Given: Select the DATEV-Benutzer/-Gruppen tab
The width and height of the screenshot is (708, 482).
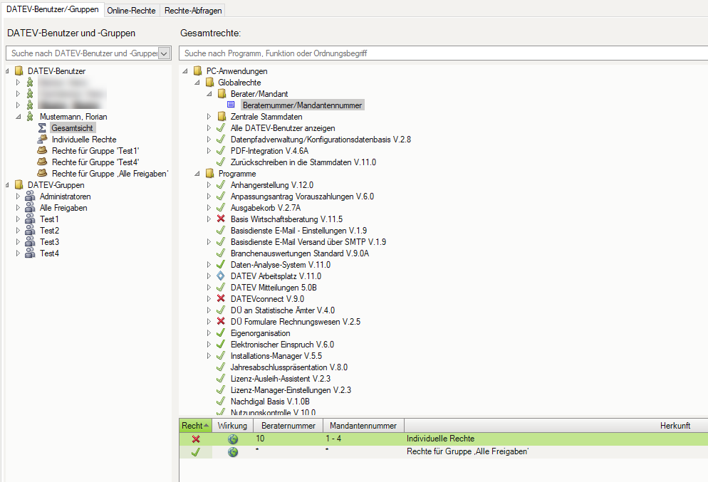Looking at the screenshot, I should pyautogui.click(x=53, y=9).
